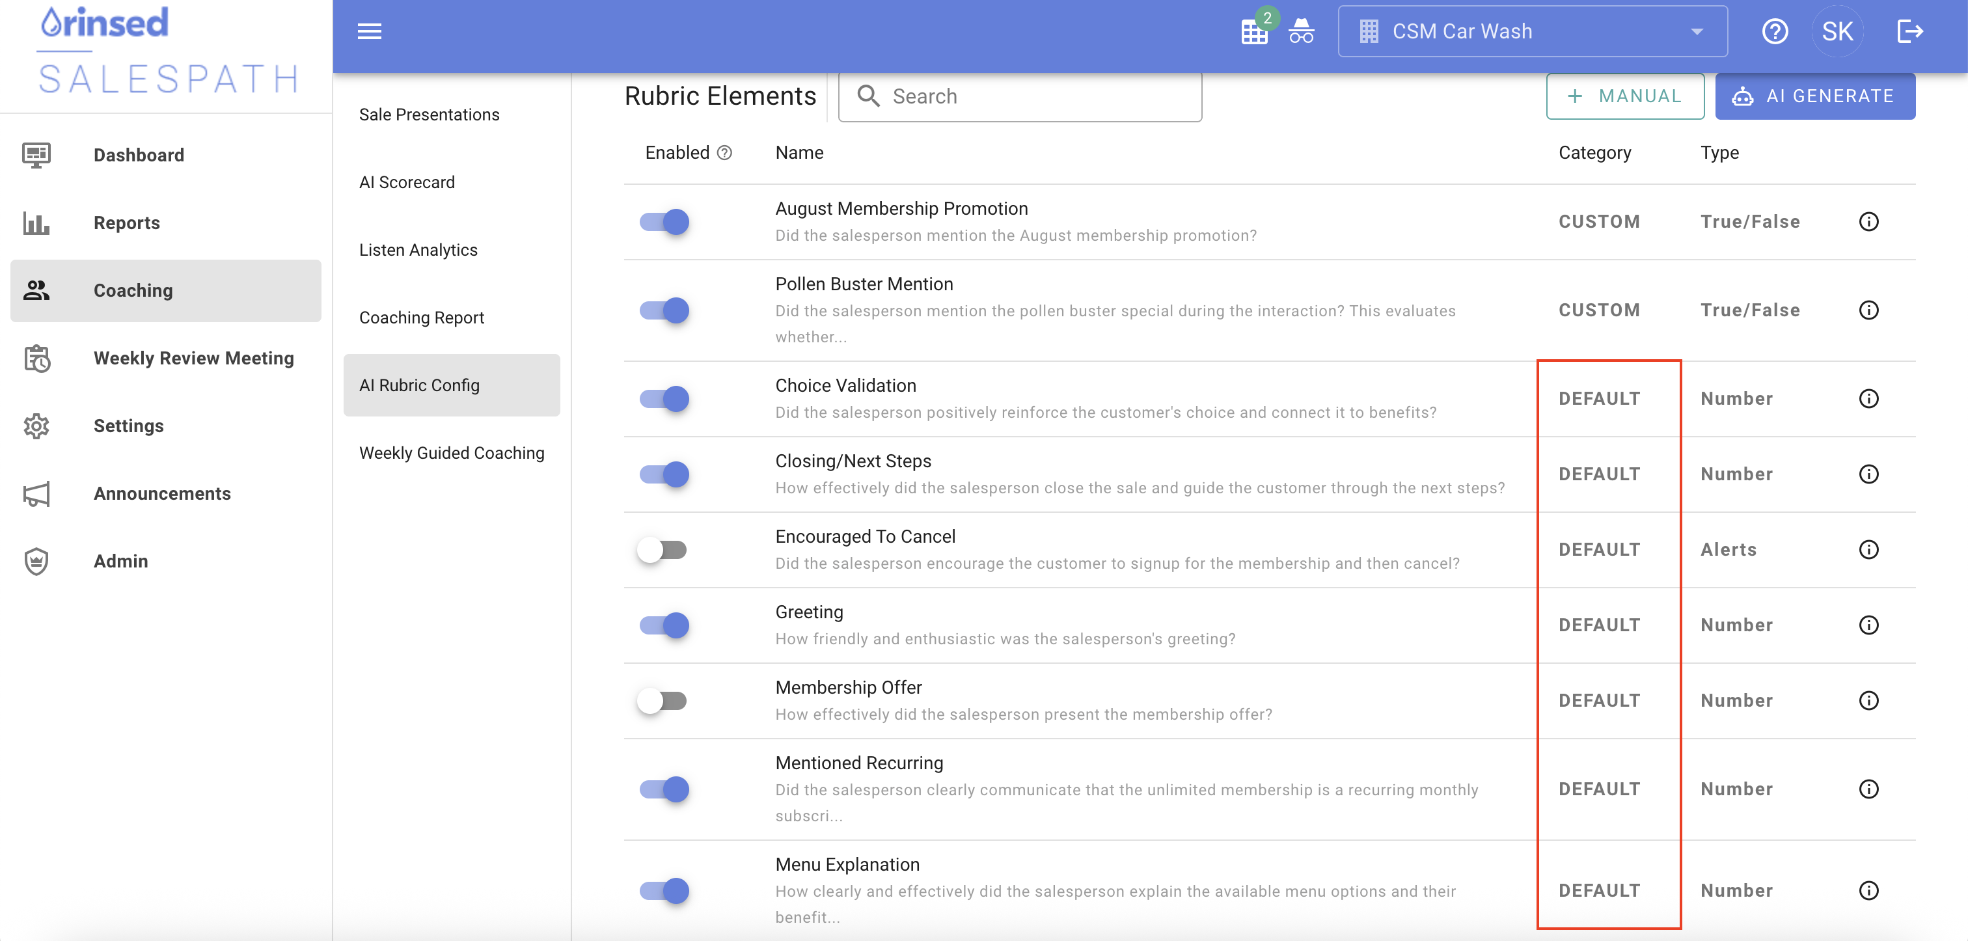Click the Weekly Review Meeting label
This screenshot has height=941, width=1968.
click(x=193, y=358)
